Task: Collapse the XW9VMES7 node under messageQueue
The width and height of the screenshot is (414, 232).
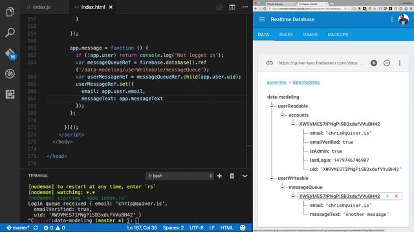Action: pyautogui.click(x=293, y=196)
